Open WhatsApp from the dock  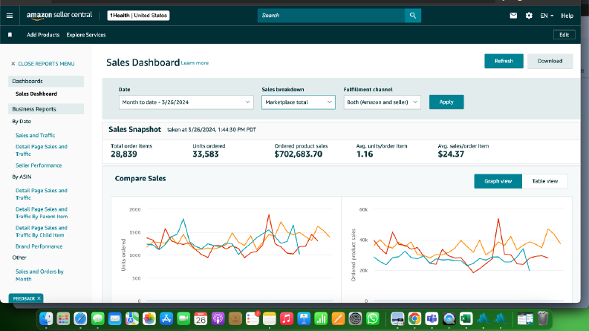pos(372,318)
